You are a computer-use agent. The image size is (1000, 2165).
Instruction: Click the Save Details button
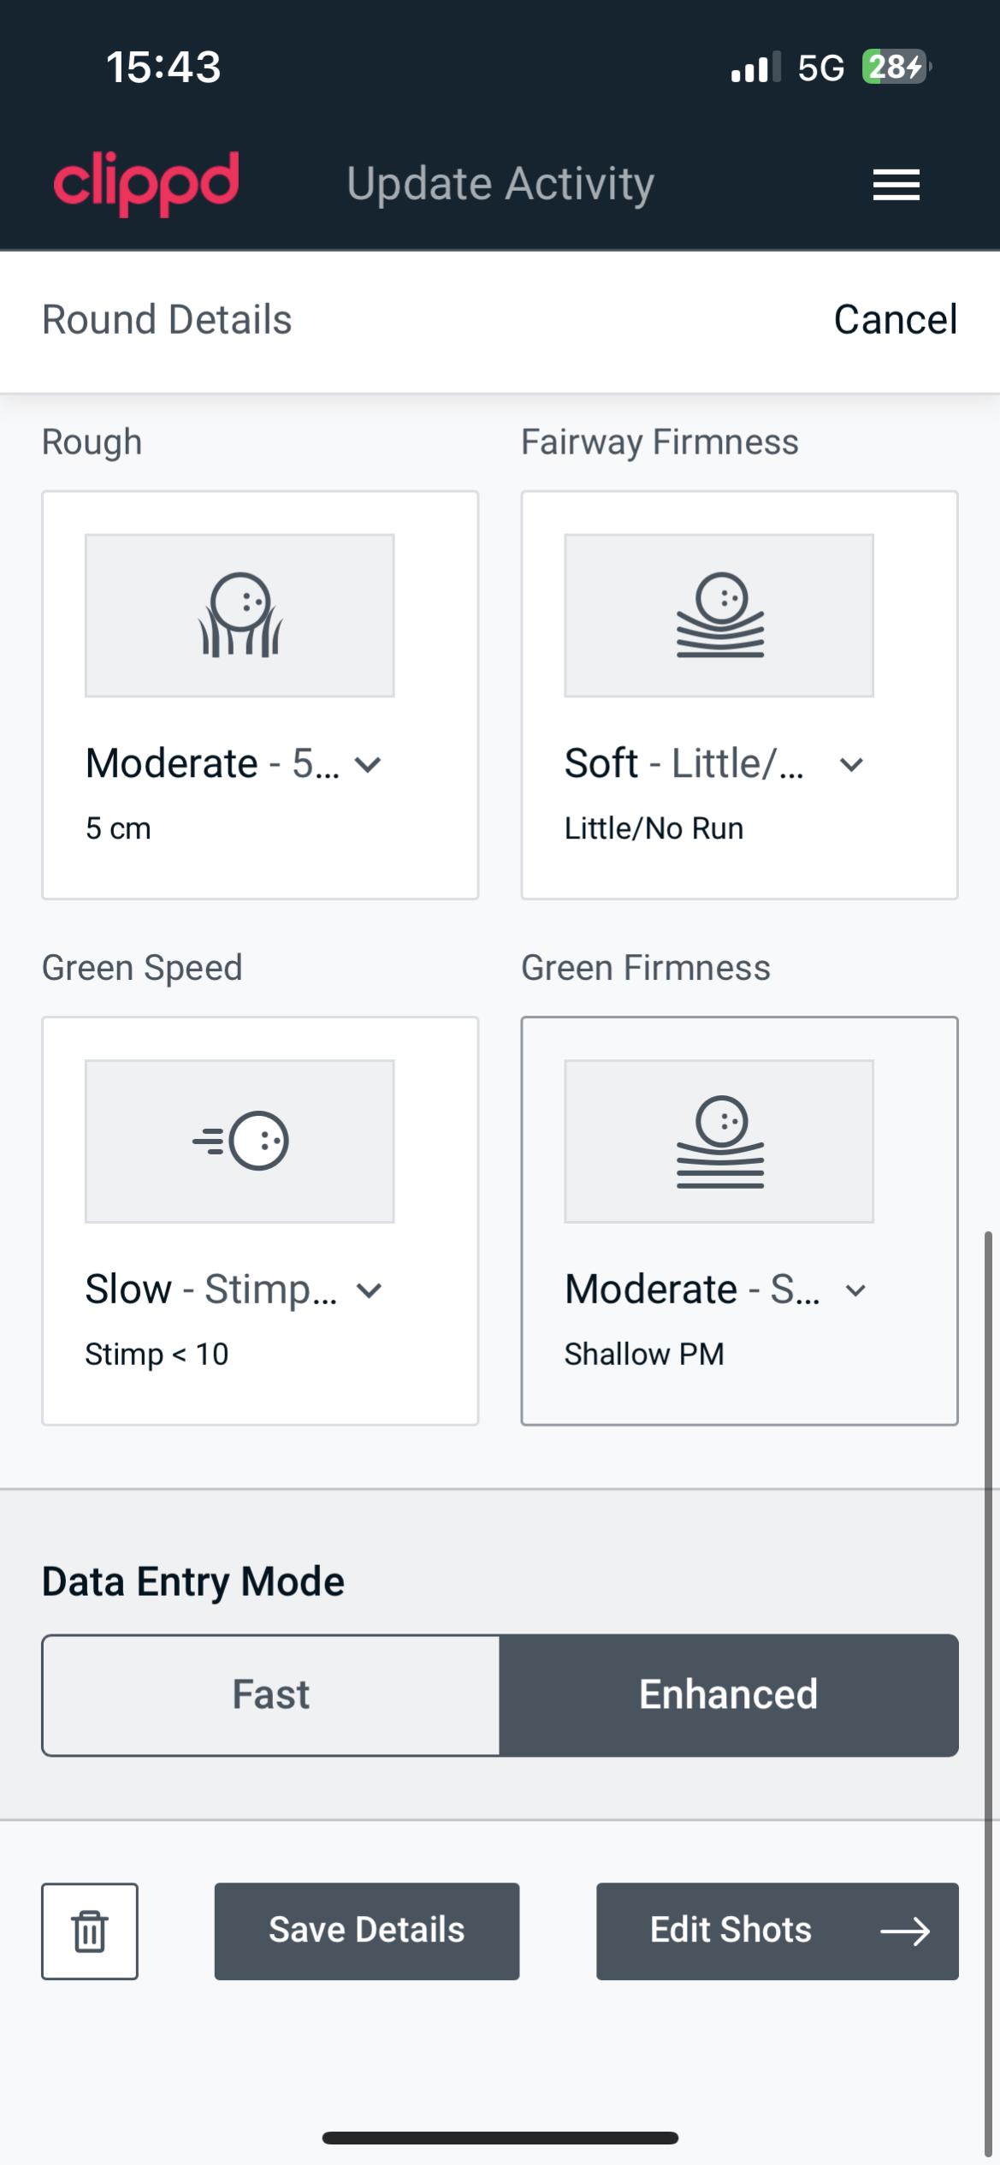click(x=367, y=1931)
